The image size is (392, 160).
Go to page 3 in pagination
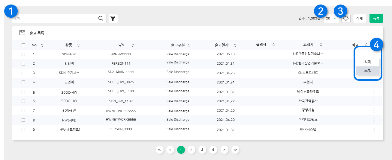click(x=202, y=150)
